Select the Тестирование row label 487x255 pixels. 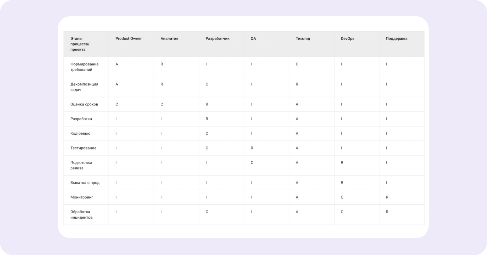83,148
